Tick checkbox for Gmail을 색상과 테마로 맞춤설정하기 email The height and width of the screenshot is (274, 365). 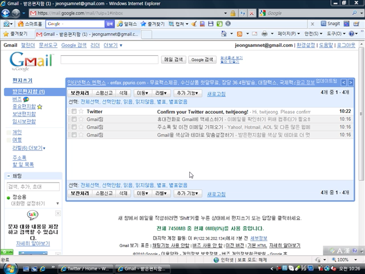74,135
